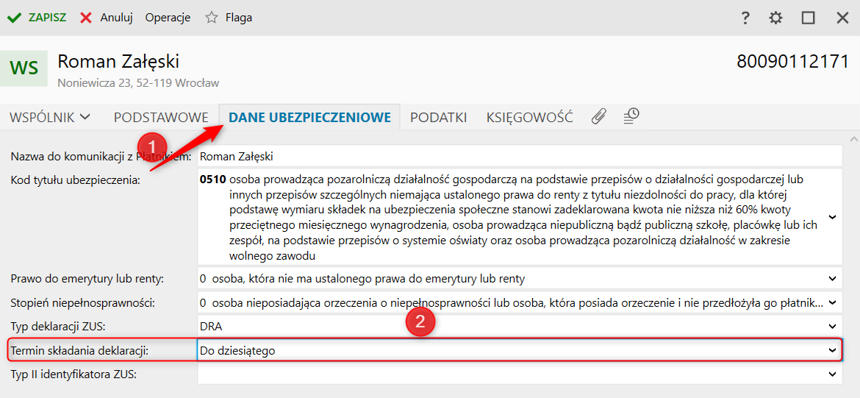Expand the WSPÓLNIK dropdown tab
This screenshot has height=398, width=860.
point(50,117)
